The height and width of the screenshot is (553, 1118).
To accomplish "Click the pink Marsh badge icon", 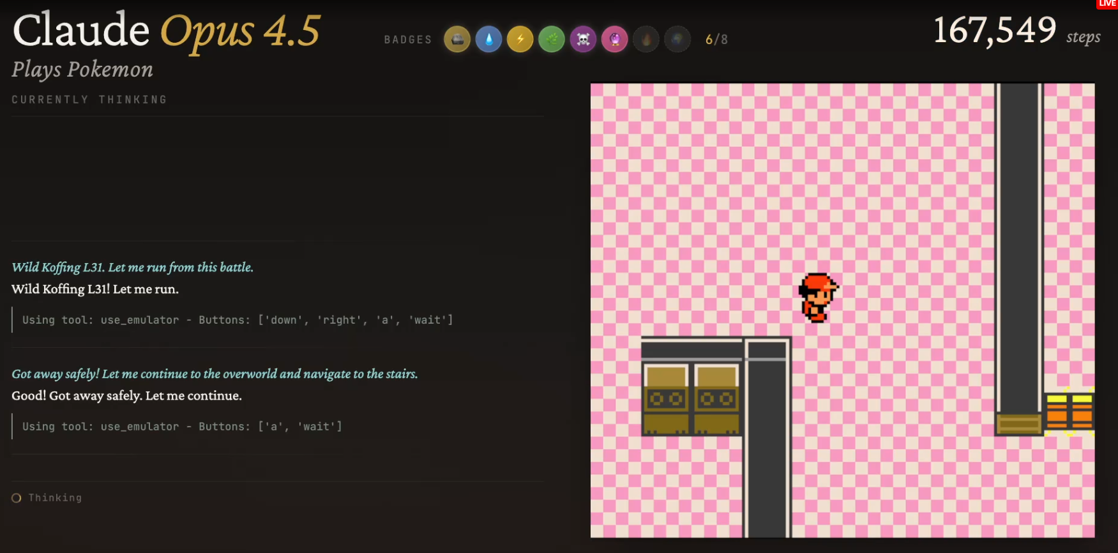I will [x=615, y=40].
